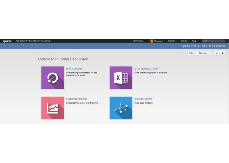
Task: Click the Splunk logo
Action: click(7, 41)
